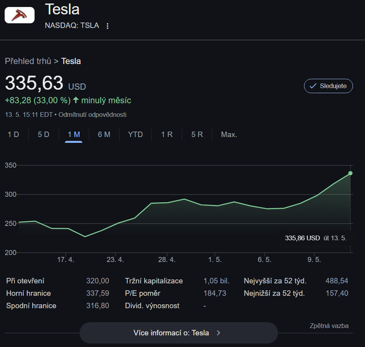Open the three-dot menu beside NASDAQ: TSLA
The height and width of the screenshot is (347, 365).
[x=107, y=26]
